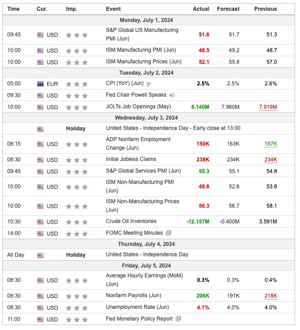Open the CPI (YoY) (Jun) event
The image size is (300, 330).
click(x=125, y=84)
